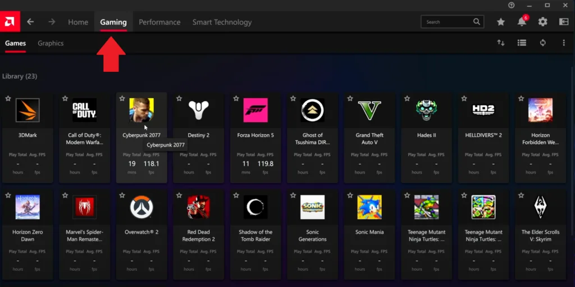Open favorites star in top bar
This screenshot has height=287, width=575.
[500, 22]
